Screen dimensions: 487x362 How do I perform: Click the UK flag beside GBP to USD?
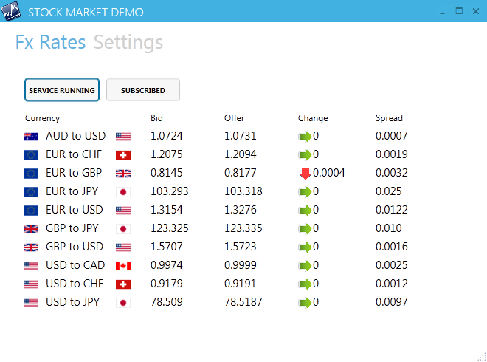[x=31, y=247]
